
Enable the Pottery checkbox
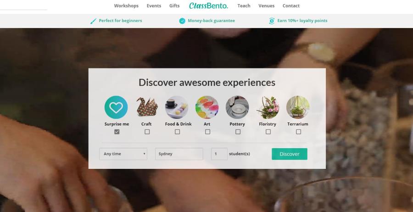[x=238, y=132]
